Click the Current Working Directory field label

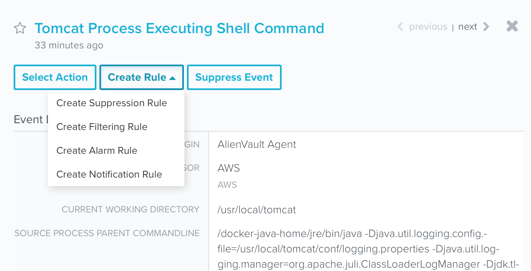(x=130, y=209)
